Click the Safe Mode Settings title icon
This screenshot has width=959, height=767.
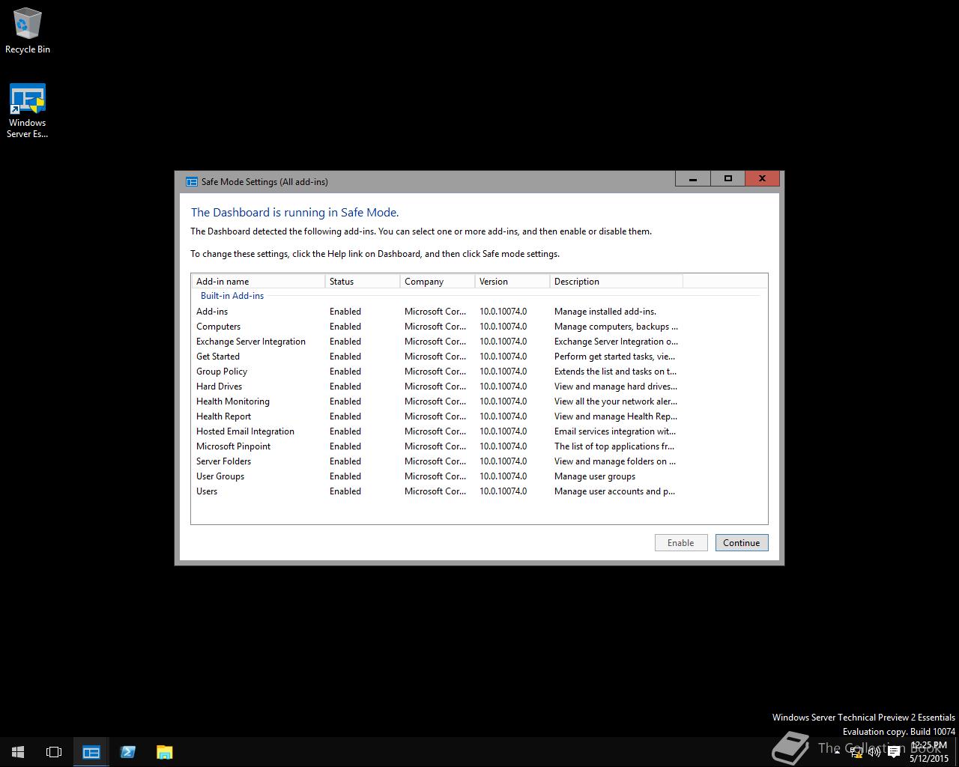pyautogui.click(x=192, y=181)
